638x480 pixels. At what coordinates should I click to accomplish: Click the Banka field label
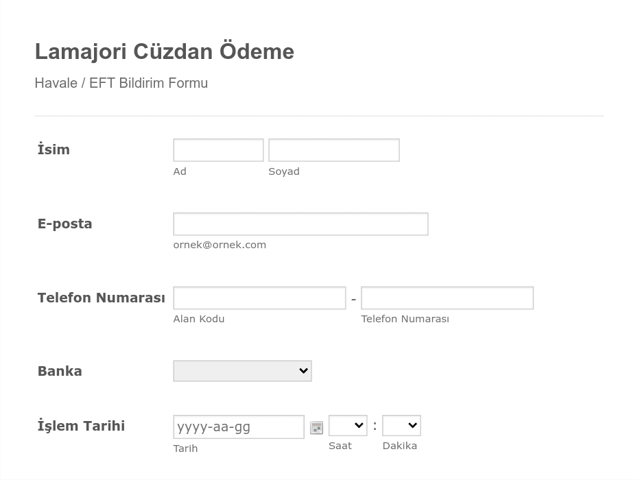tap(60, 372)
